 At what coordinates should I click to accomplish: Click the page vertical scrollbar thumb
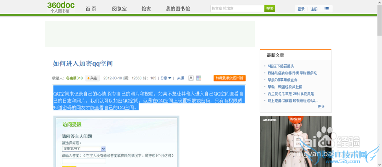[x=380, y=21]
